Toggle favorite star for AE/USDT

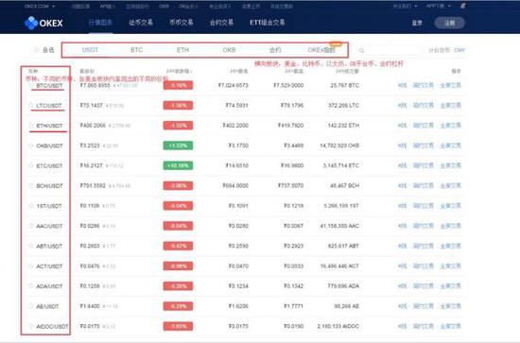[x=31, y=306]
